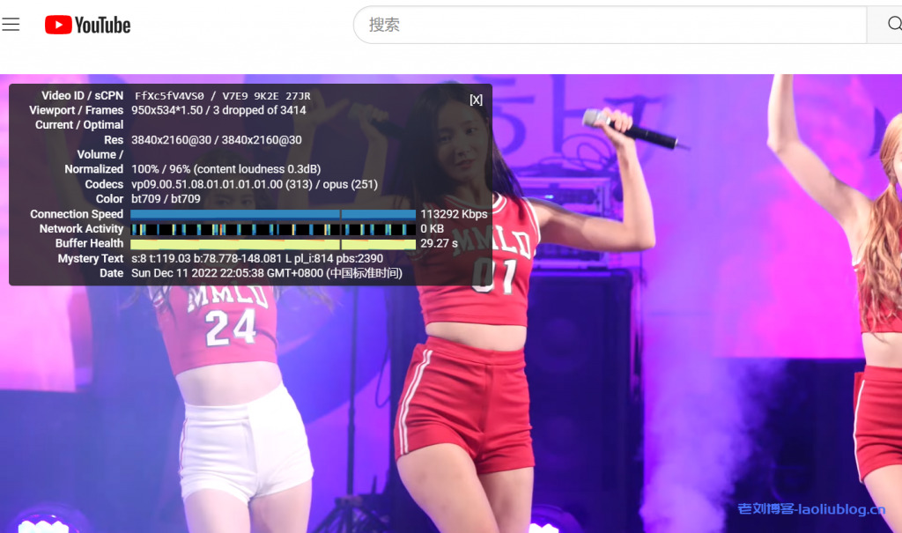Click the red play button in YouTube logo
Image resolution: width=902 pixels, height=533 pixels.
pos(60,25)
